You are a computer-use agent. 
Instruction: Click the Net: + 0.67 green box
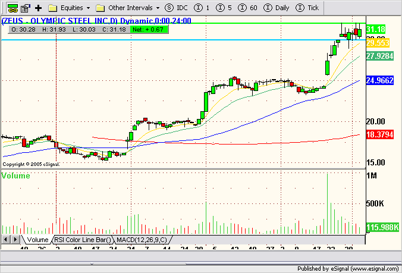click(149, 30)
